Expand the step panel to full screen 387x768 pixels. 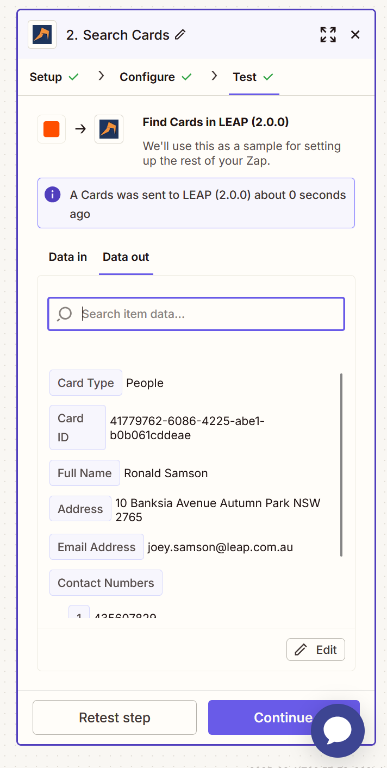click(328, 35)
